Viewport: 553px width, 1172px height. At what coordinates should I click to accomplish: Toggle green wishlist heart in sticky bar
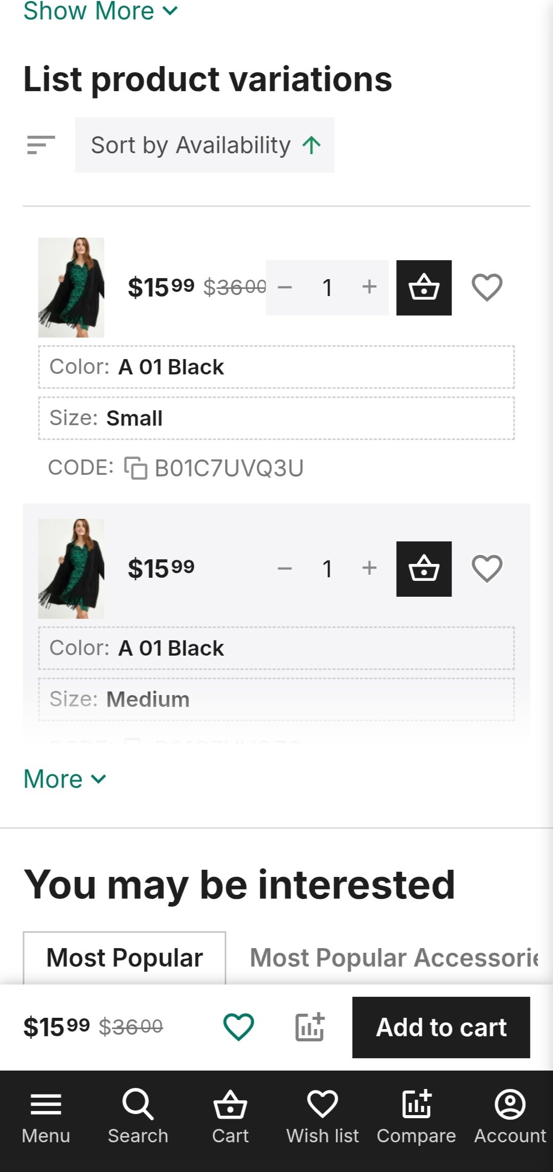point(239,1027)
